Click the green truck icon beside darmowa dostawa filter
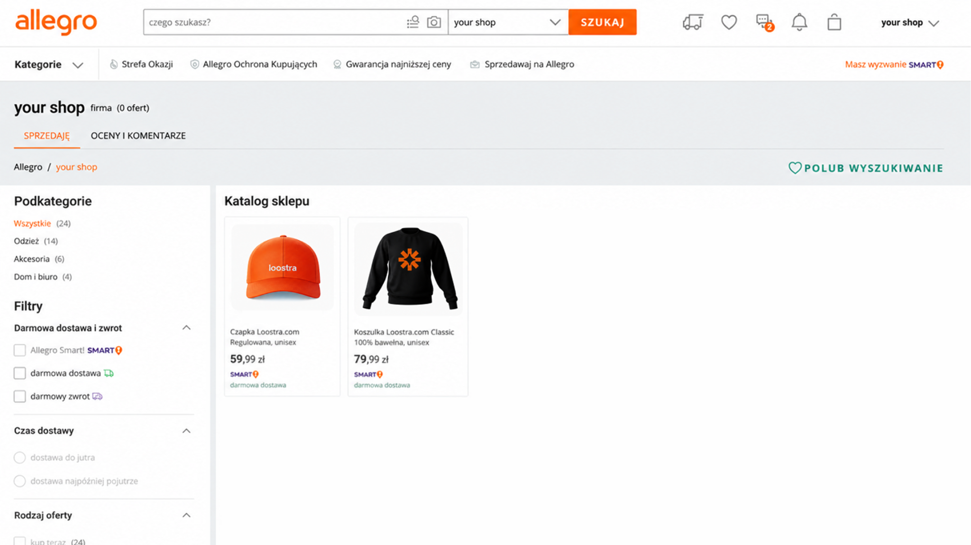The width and height of the screenshot is (971, 545). (109, 373)
